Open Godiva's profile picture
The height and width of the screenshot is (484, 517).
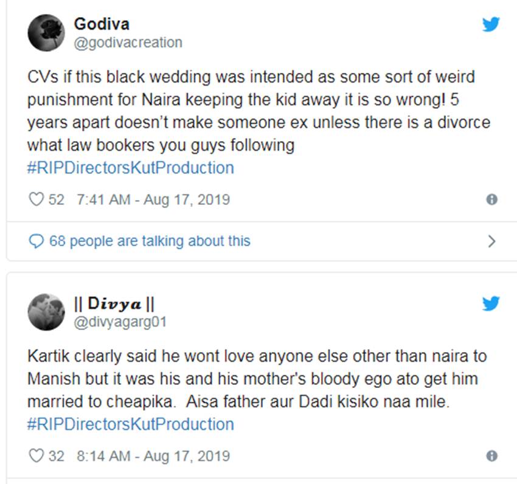pyautogui.click(x=46, y=33)
